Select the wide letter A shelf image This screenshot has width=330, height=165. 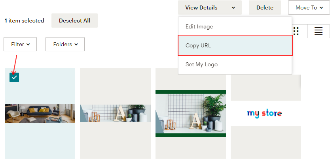115,113
